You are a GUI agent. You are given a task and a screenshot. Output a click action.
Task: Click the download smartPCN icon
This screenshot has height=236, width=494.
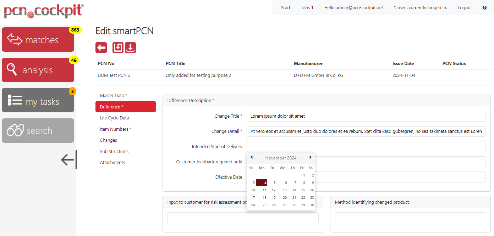(x=130, y=47)
